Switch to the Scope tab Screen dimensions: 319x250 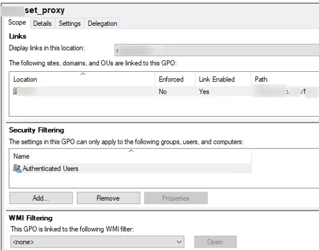pyautogui.click(x=17, y=23)
